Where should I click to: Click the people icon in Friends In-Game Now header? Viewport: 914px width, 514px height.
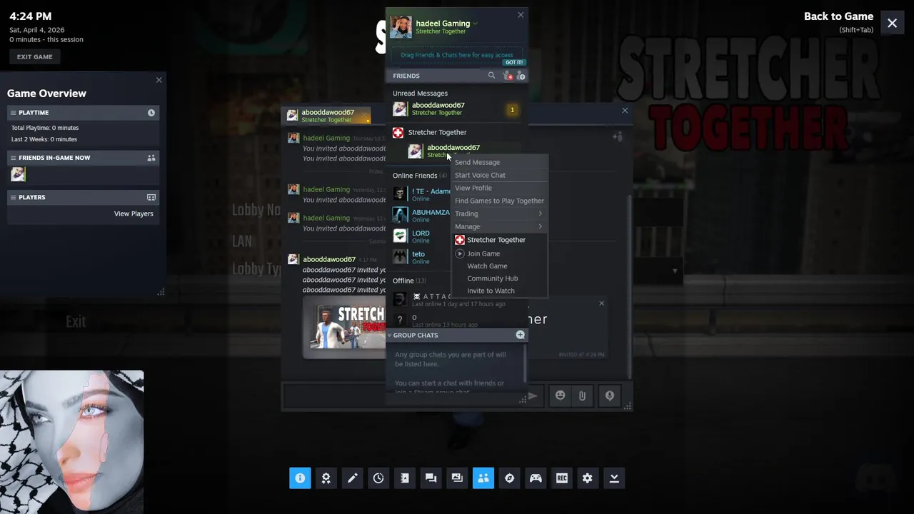151,158
